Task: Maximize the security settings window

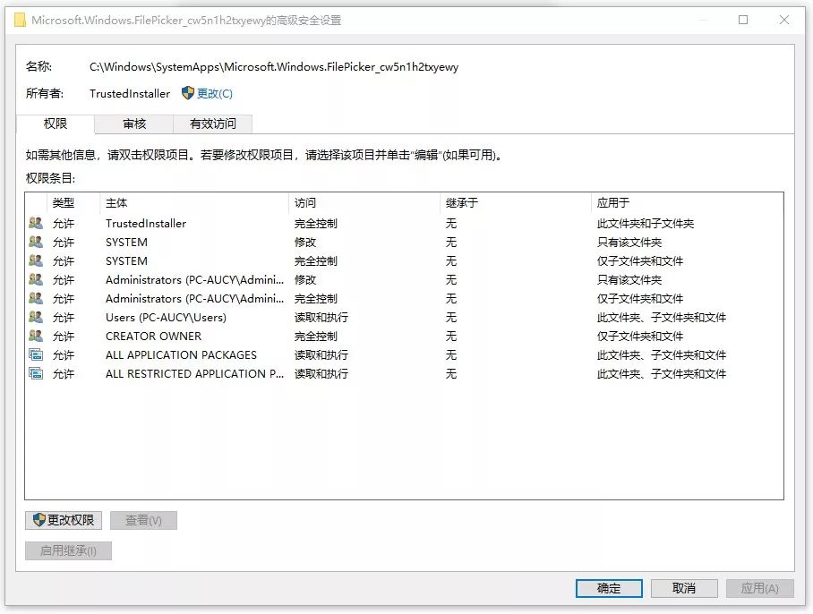Action: (743, 20)
